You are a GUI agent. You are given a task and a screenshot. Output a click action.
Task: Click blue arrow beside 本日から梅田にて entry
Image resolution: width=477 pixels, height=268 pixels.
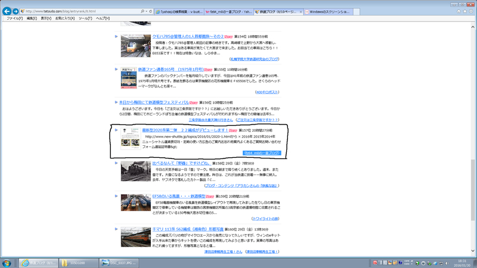[116, 102]
